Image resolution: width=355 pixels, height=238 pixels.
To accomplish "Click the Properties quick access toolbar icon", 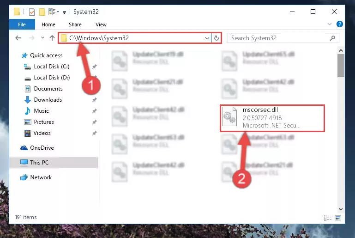I will [x=32, y=12].
